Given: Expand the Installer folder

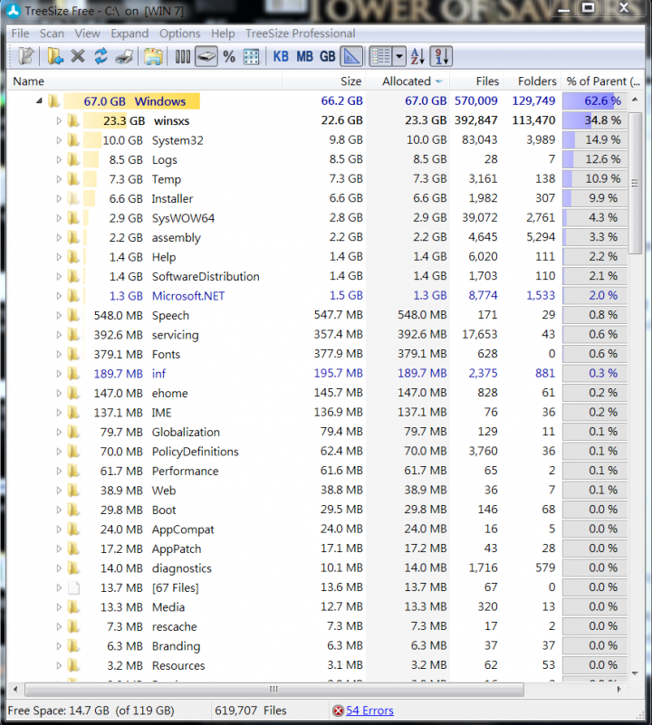Looking at the screenshot, I should coord(59,198).
